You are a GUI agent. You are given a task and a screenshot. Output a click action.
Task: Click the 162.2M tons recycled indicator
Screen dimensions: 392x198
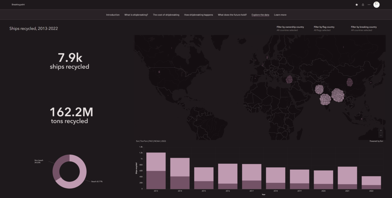[71, 115]
